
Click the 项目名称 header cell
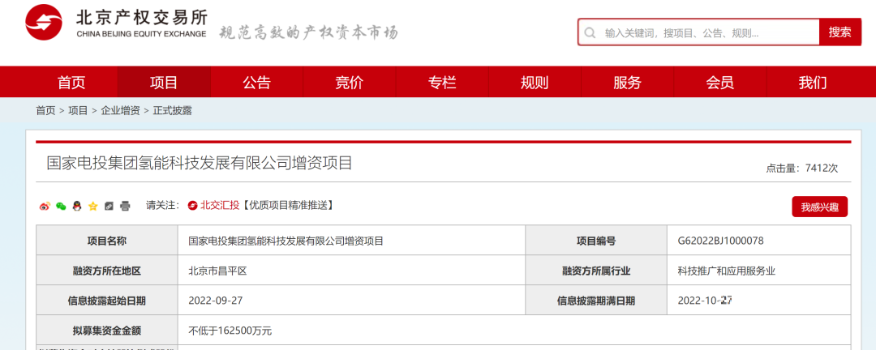click(x=107, y=241)
